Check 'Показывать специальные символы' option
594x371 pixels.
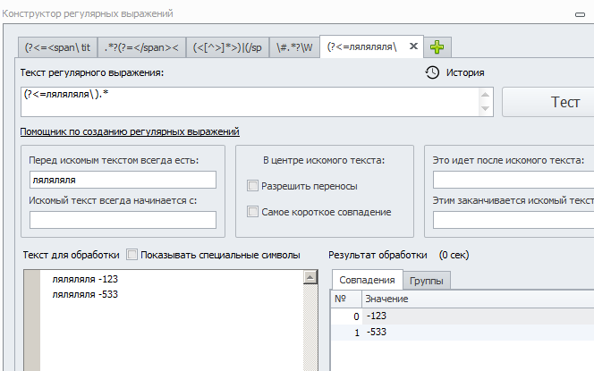coord(132,255)
